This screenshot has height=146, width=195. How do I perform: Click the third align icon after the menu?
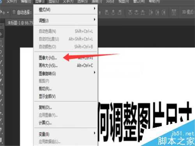click(x=120, y=12)
